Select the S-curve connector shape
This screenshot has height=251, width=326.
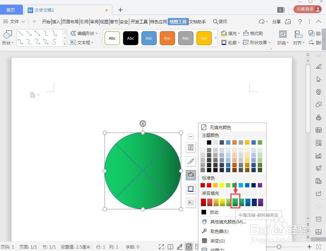point(54,42)
